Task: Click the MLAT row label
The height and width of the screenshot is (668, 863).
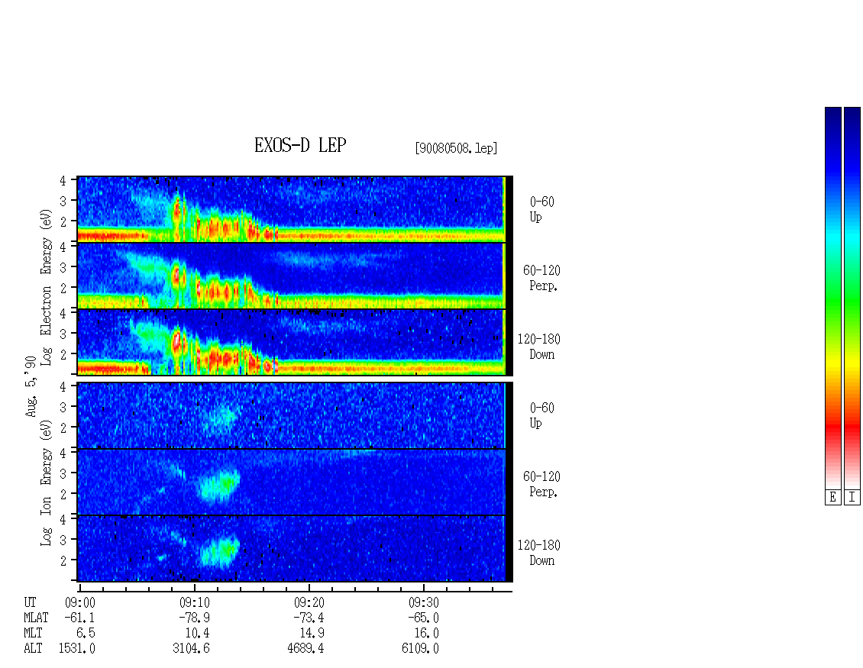Action: point(37,618)
